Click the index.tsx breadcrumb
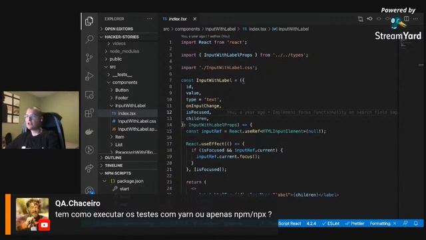The width and height of the screenshot is (426, 240). pos(254,29)
